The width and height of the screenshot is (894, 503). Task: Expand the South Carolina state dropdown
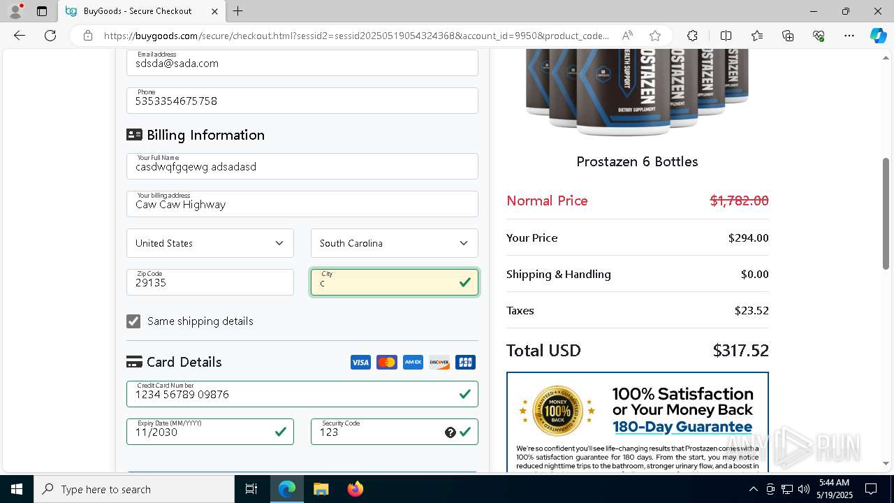click(x=395, y=243)
